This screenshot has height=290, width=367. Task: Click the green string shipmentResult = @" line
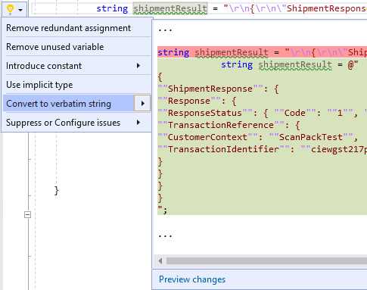[289, 64]
